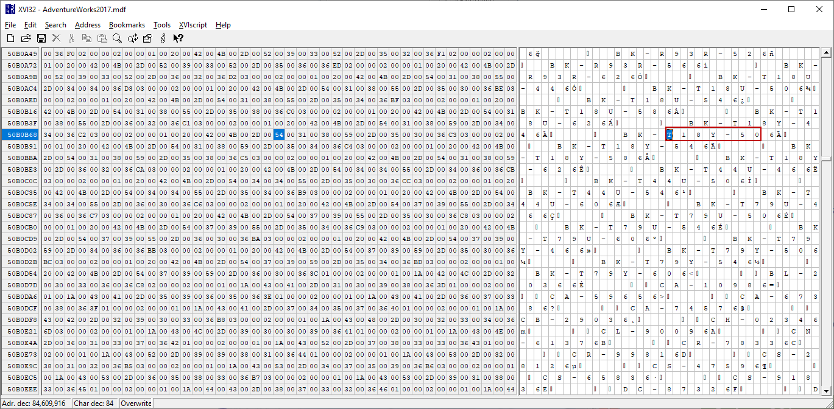Open the Options toolbar icon
834x409 pixels.
pos(147,38)
